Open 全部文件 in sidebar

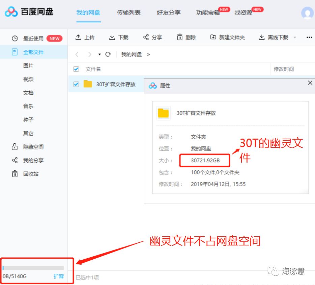33,52
